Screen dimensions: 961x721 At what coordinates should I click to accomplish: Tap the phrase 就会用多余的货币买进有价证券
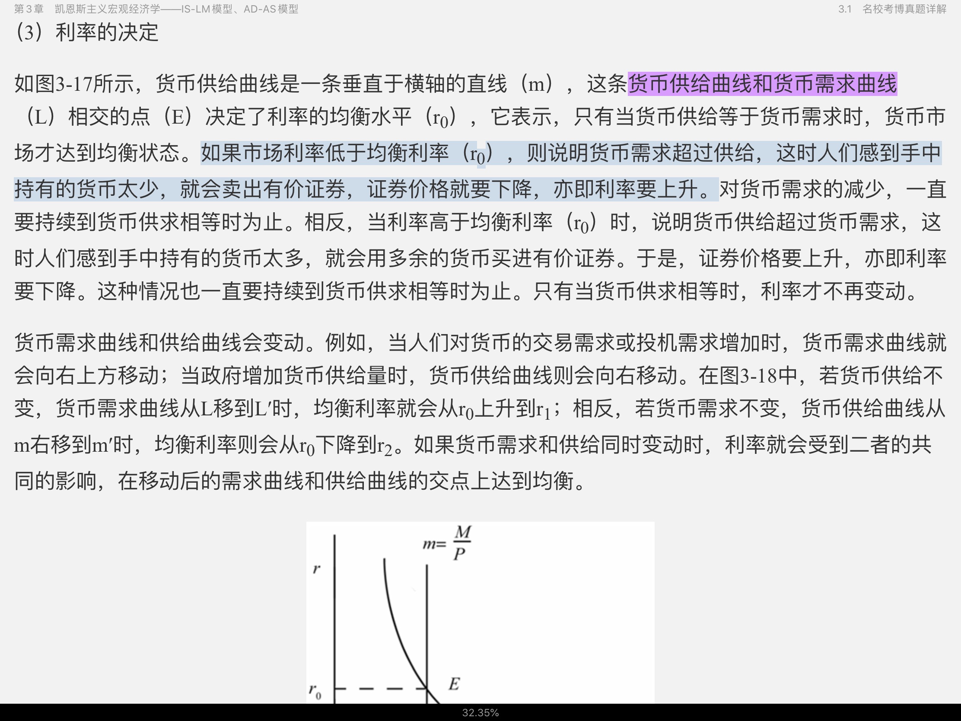pyautogui.click(x=470, y=258)
